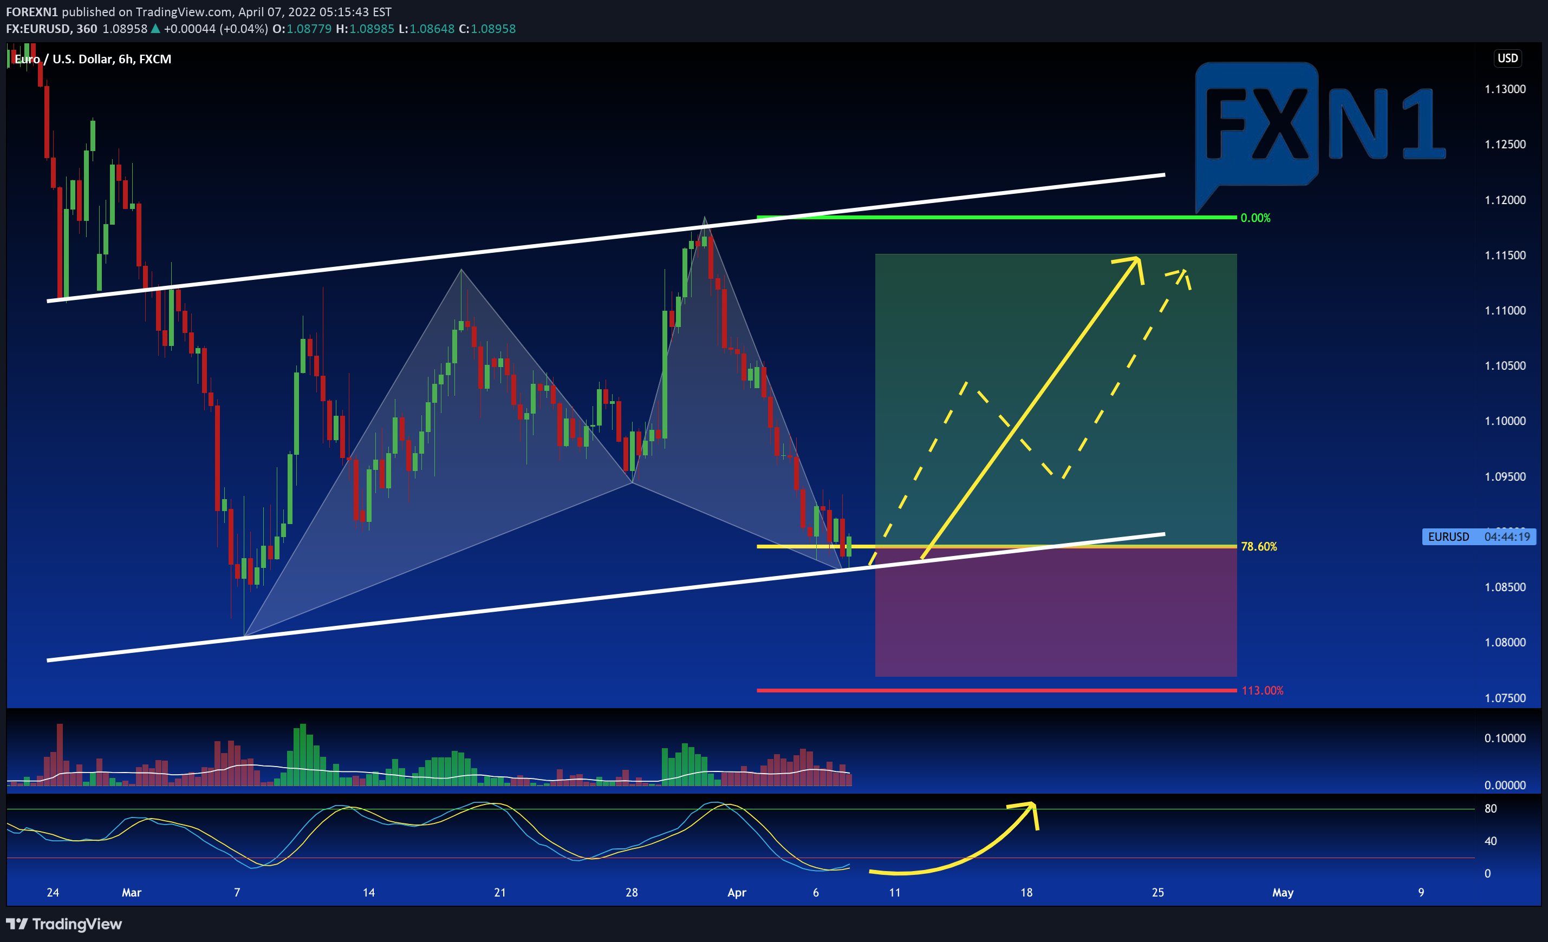Screen dimensions: 1548x942
Task: Click the FX:EURUSD, 360 symbol header text
Action: point(51,29)
